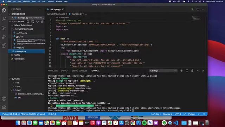The width and height of the screenshot is (225, 127).
Task: Open the Search view in activity bar
Action: coord(4,19)
